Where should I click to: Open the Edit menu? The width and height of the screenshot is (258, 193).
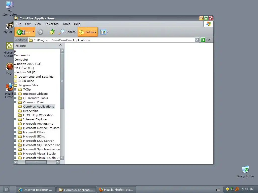click(x=28, y=24)
